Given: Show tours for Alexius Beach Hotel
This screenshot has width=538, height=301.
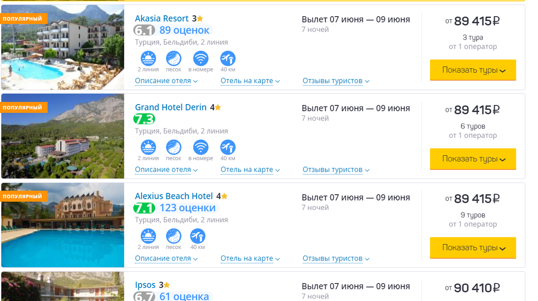Looking at the screenshot, I should tap(473, 248).
